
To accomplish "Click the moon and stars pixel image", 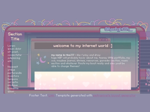I will (42, 59).
